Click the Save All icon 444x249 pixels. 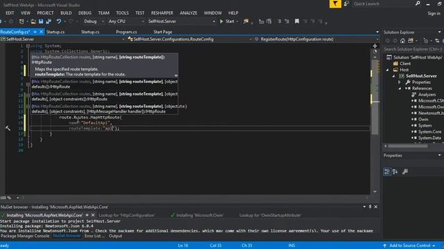pyautogui.click(x=49, y=21)
